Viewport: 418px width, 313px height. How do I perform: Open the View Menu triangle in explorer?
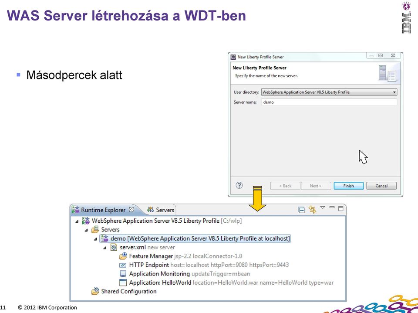tap(323, 208)
